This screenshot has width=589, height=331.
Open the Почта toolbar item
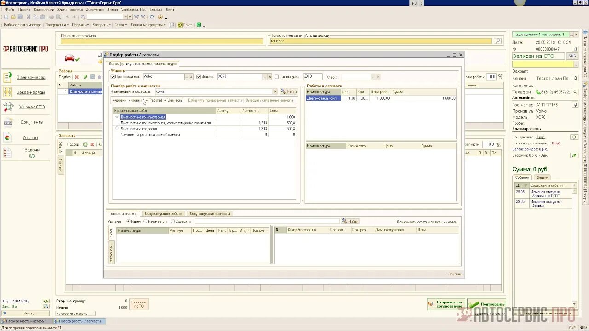pos(185,25)
